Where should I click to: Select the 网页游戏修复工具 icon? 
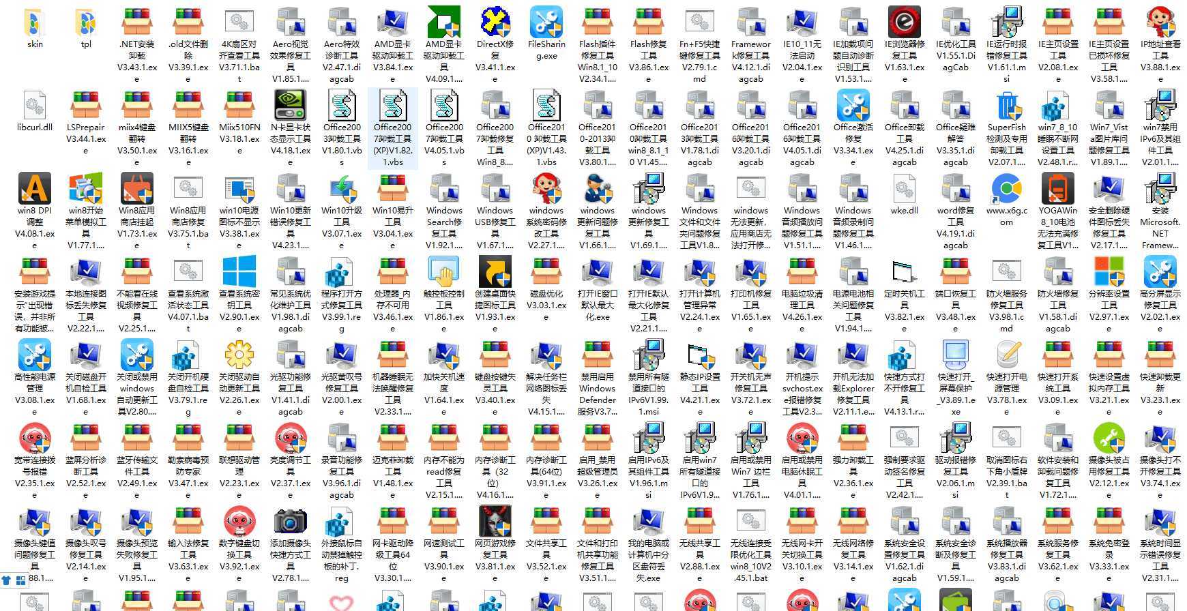[495, 522]
